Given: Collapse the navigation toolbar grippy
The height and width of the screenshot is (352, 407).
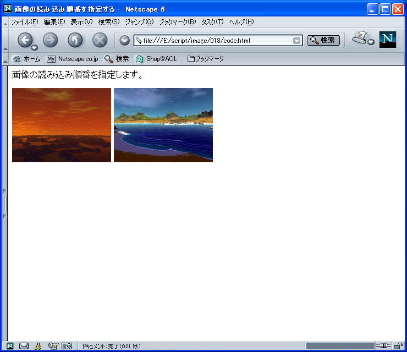Looking at the screenshot, I should (5, 41).
